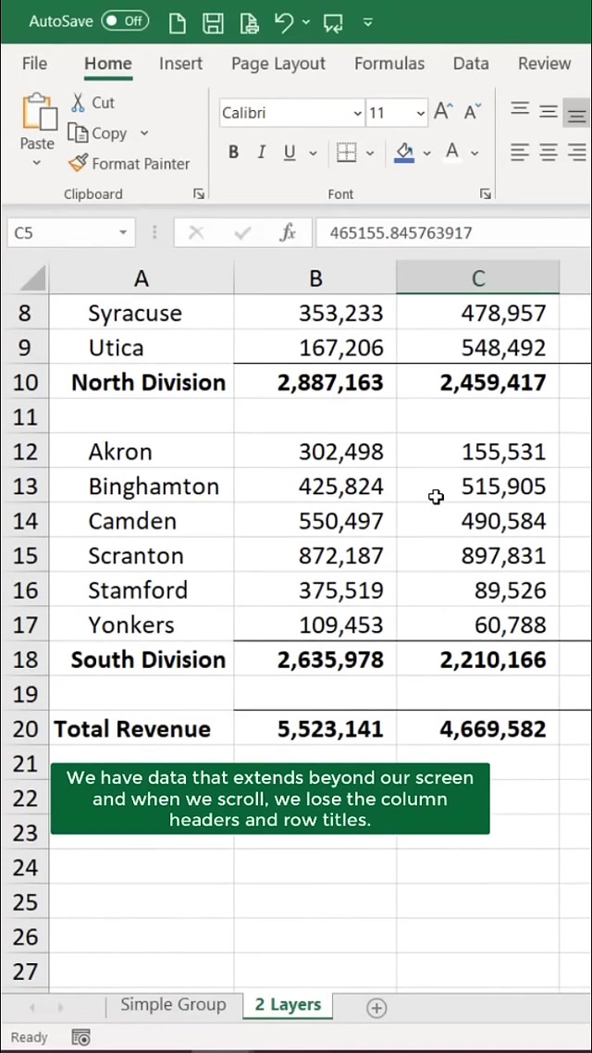Toggle Italic formatting

point(262,153)
